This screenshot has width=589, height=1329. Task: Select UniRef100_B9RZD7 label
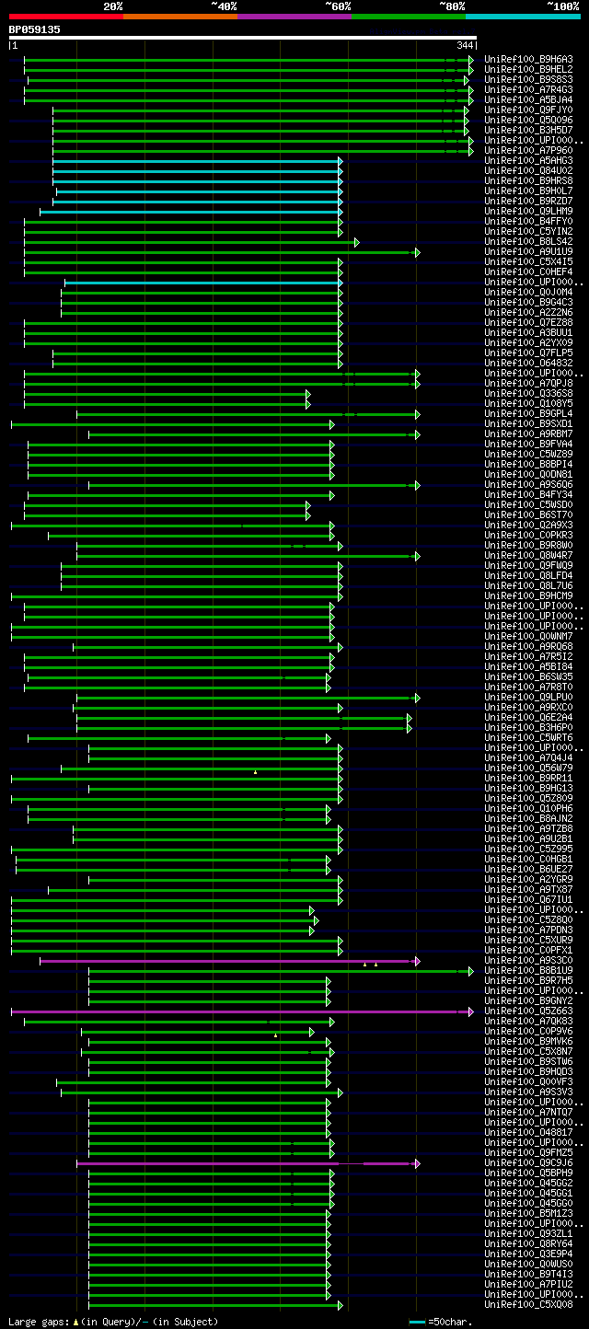point(528,202)
